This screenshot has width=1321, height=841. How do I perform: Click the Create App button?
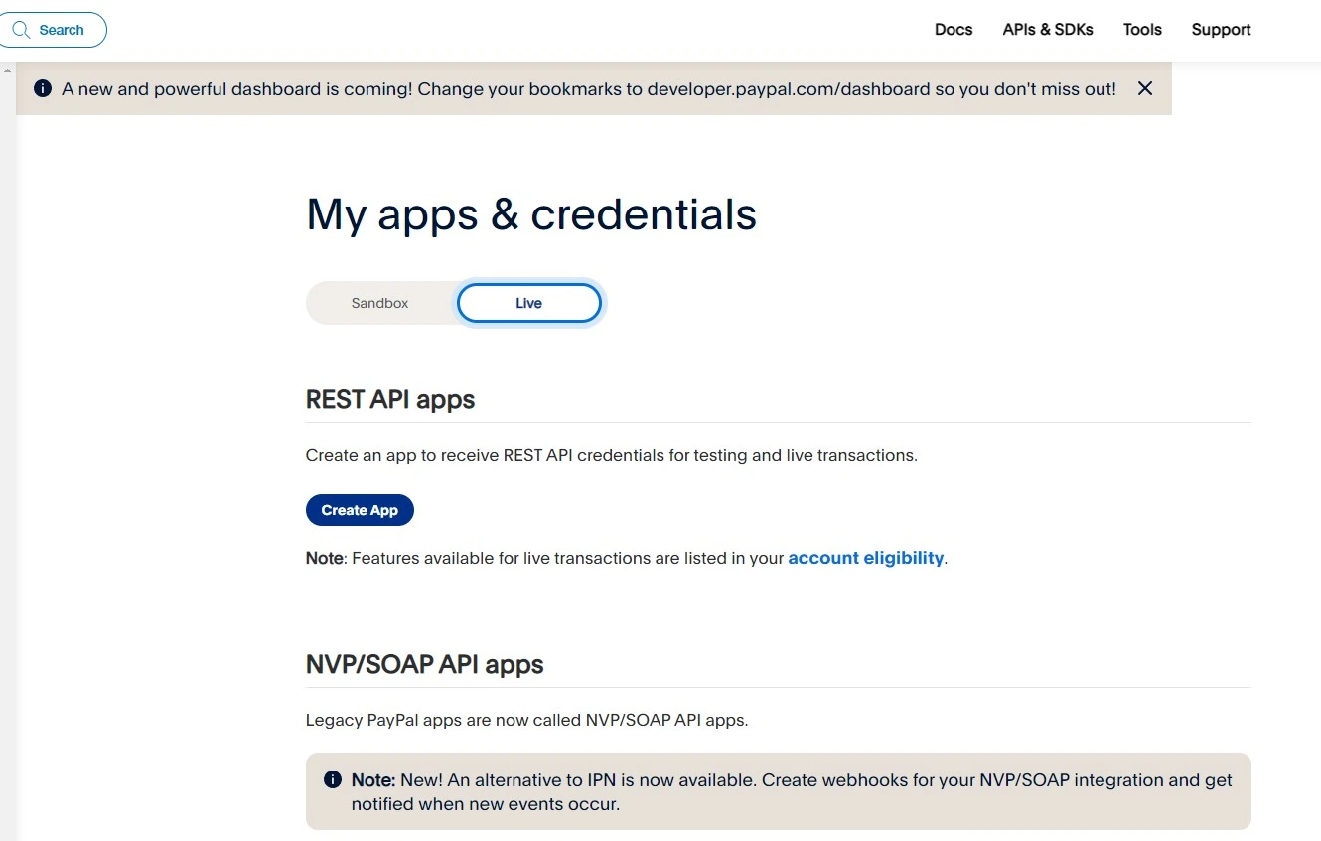[360, 510]
